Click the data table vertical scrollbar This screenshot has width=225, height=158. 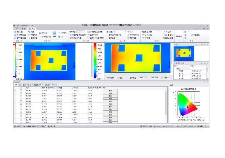click(x=166, y=106)
